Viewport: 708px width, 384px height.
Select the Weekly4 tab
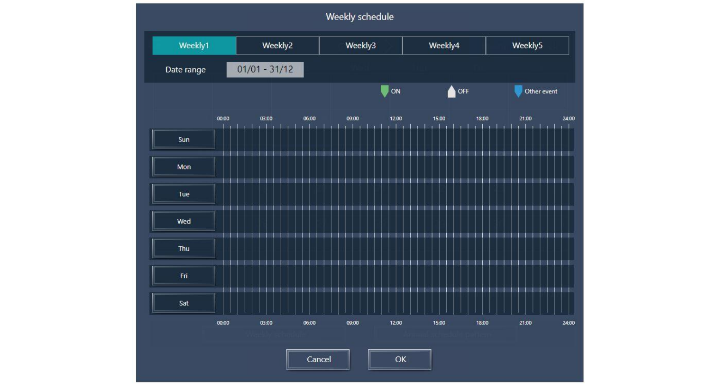(444, 46)
